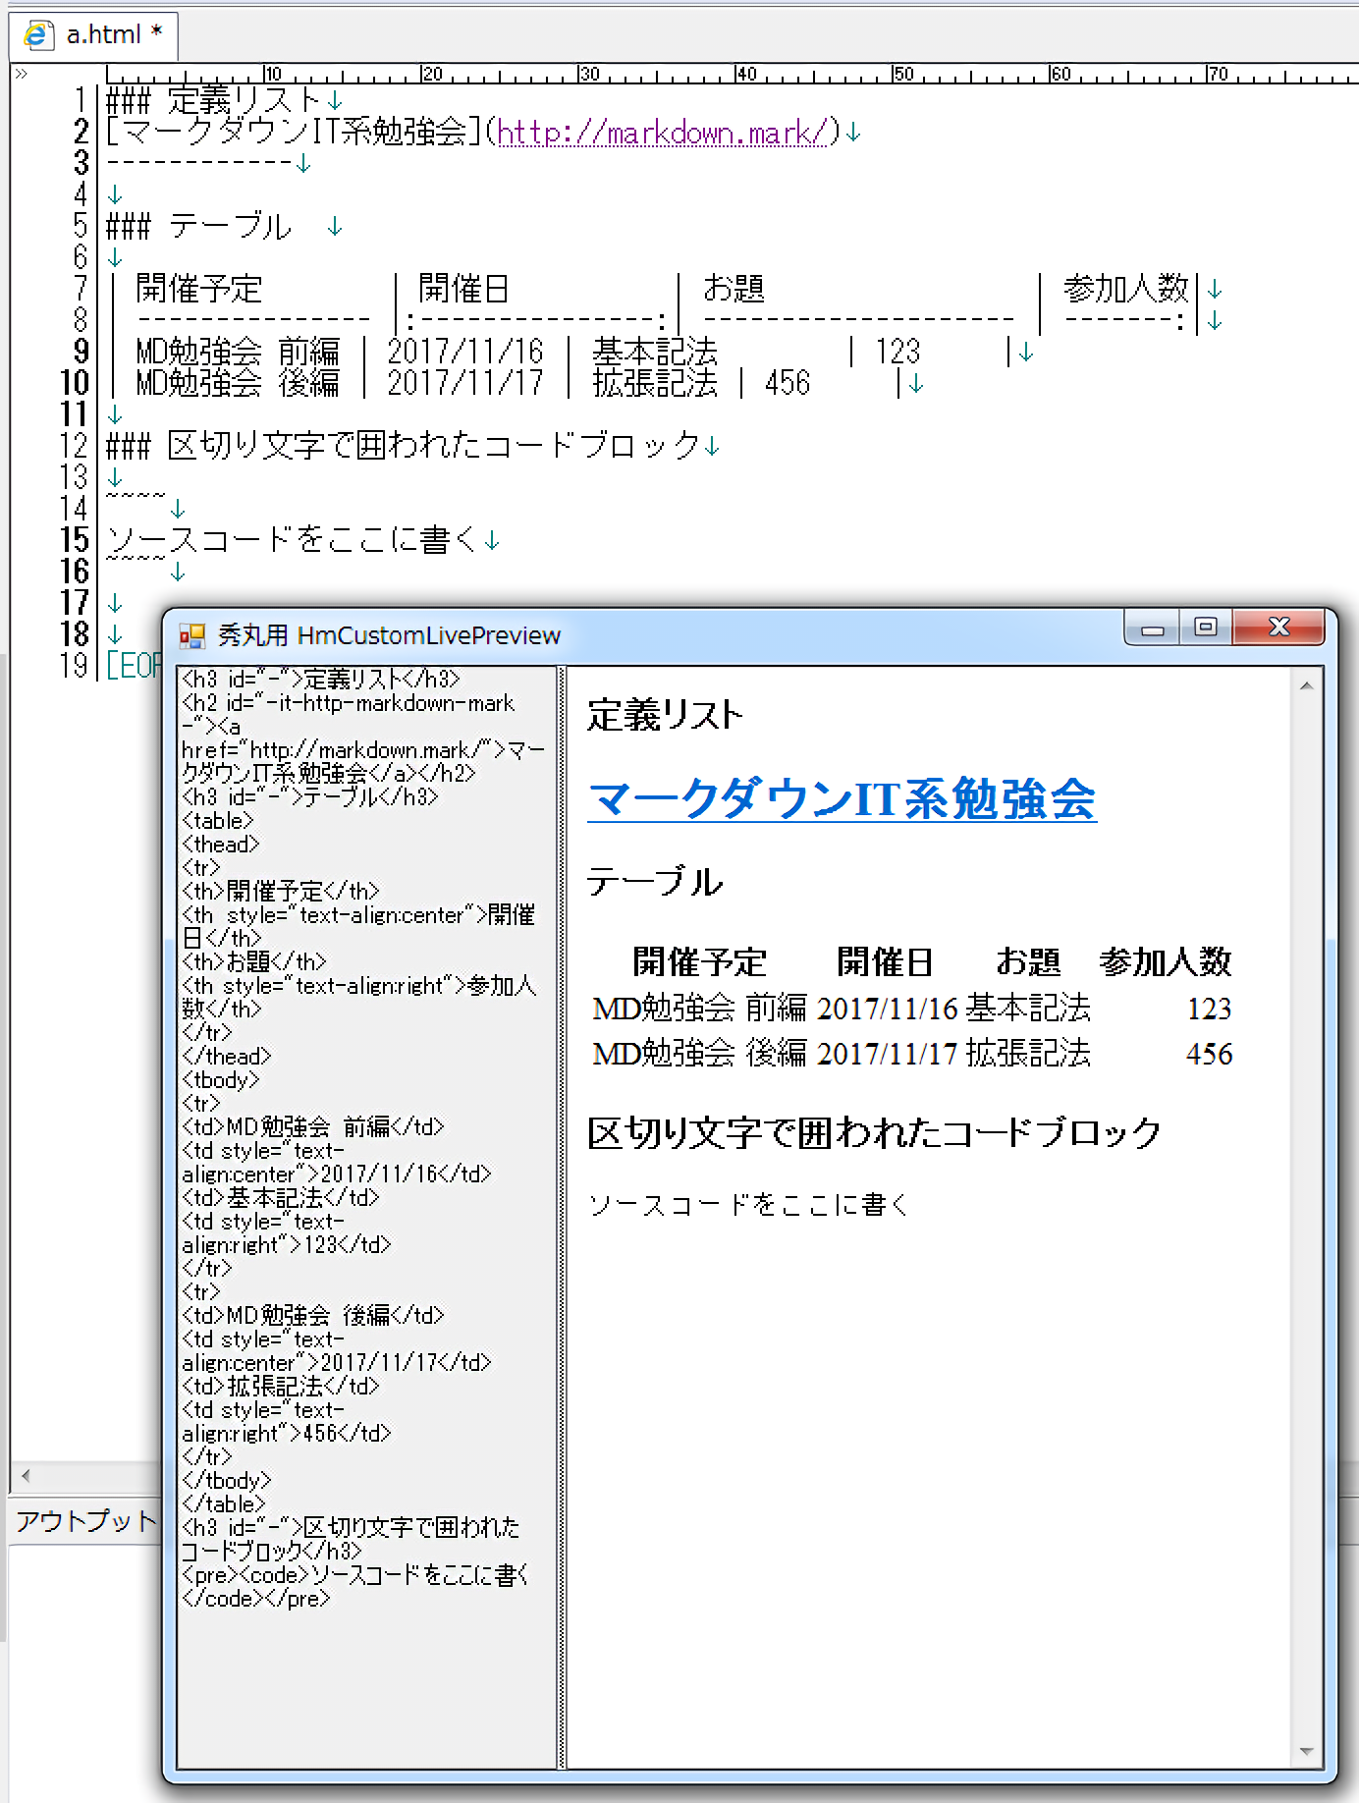Click the 開催予定 table header in preview

698,962
